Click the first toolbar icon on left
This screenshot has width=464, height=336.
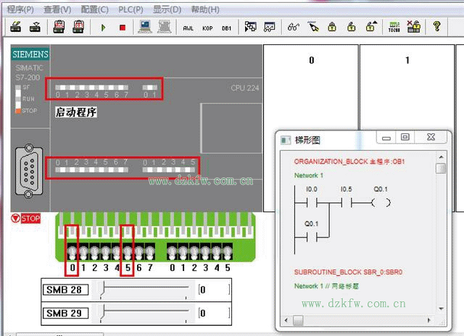click(14, 28)
